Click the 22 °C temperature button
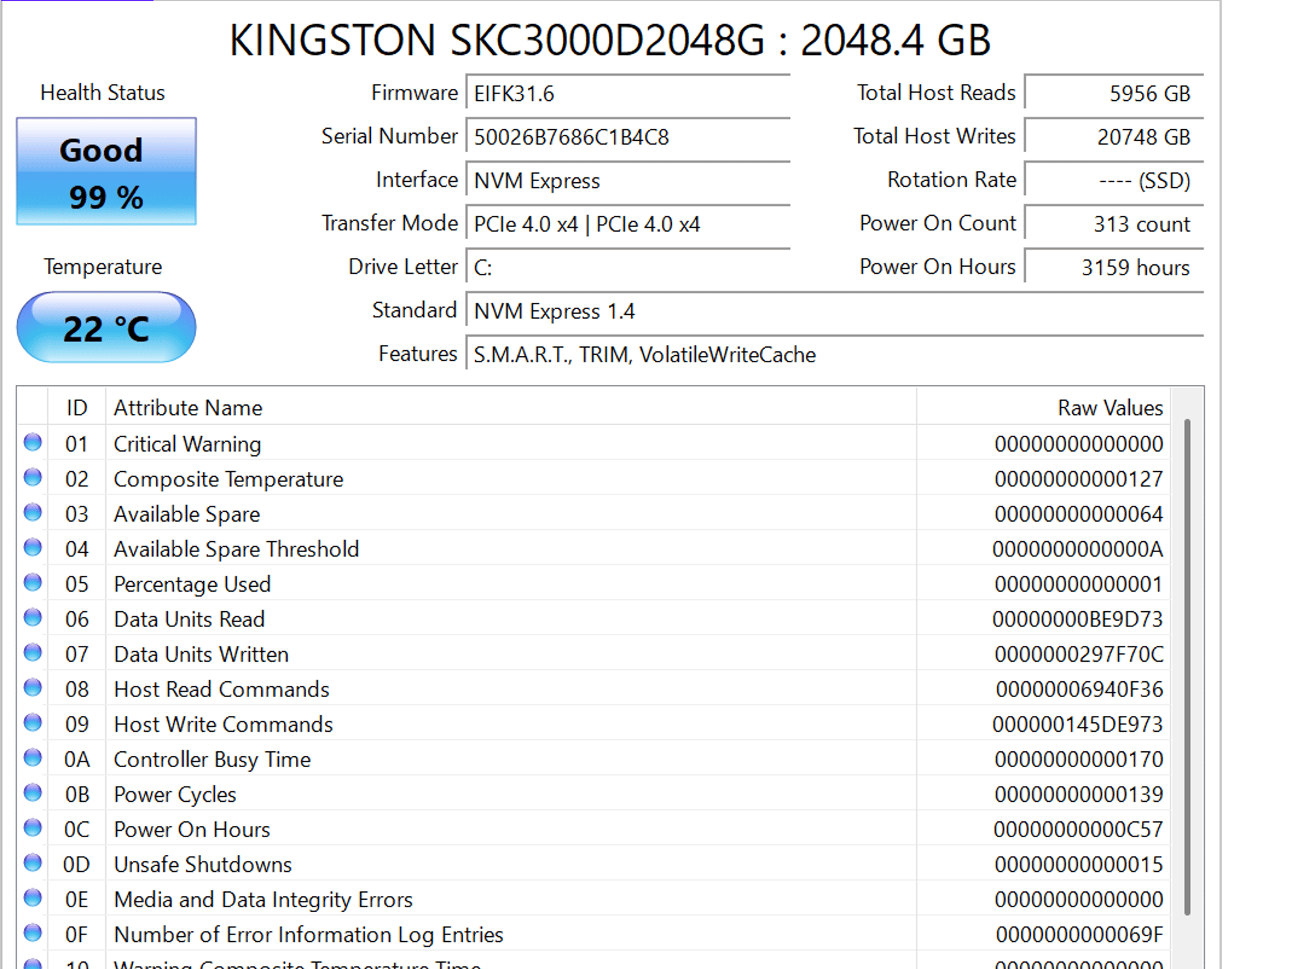Image resolution: width=1292 pixels, height=969 pixels. 106,327
